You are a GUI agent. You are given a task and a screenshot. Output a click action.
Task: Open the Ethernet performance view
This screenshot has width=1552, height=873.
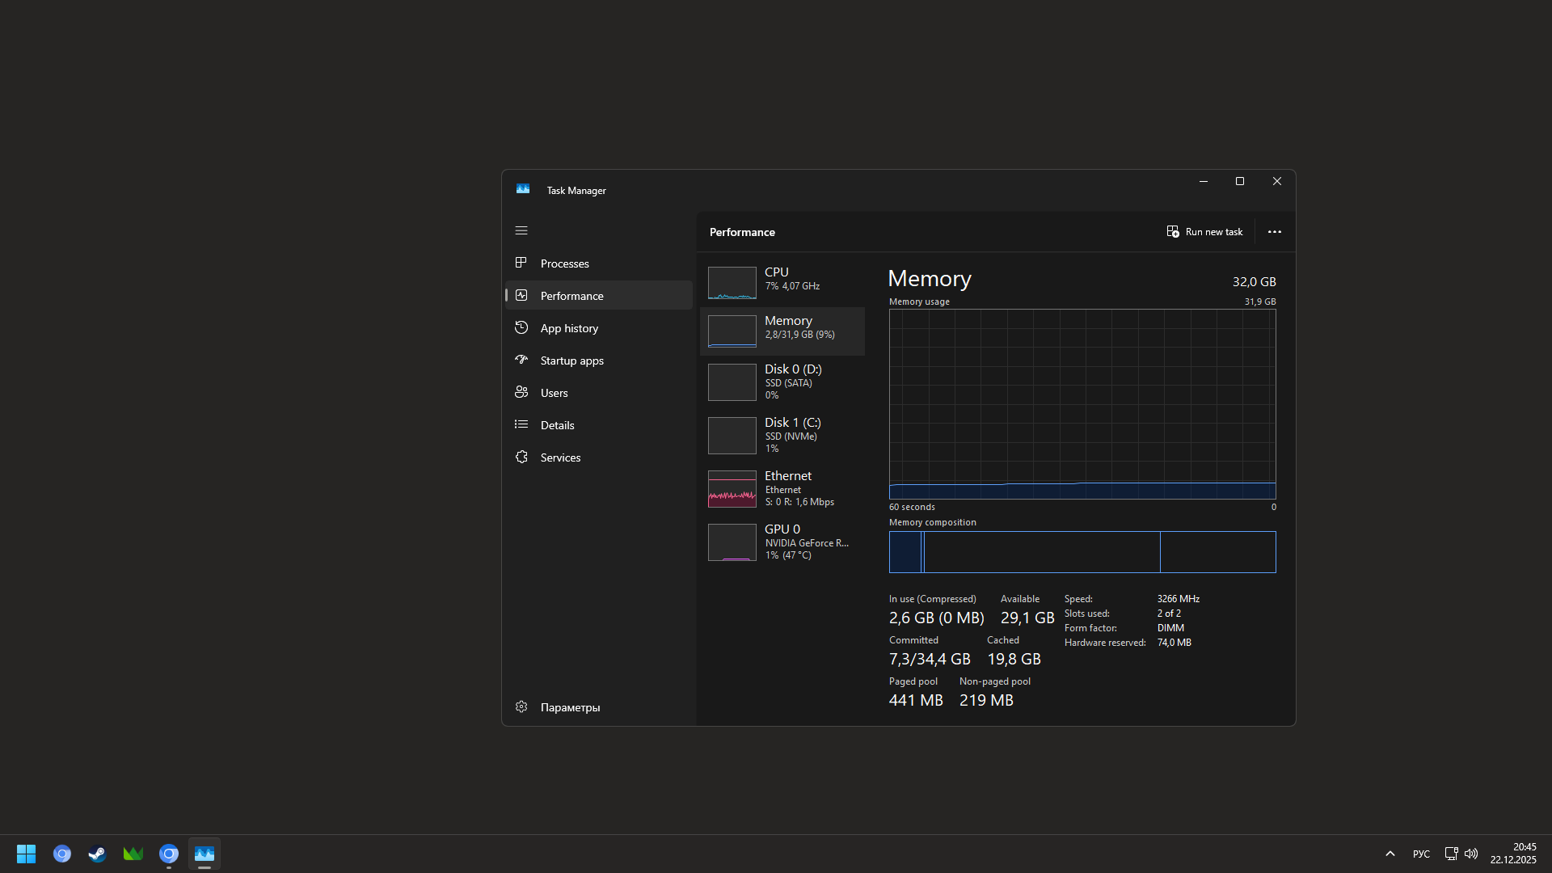point(782,488)
